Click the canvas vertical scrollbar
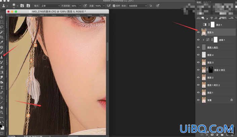 tap(108, 51)
